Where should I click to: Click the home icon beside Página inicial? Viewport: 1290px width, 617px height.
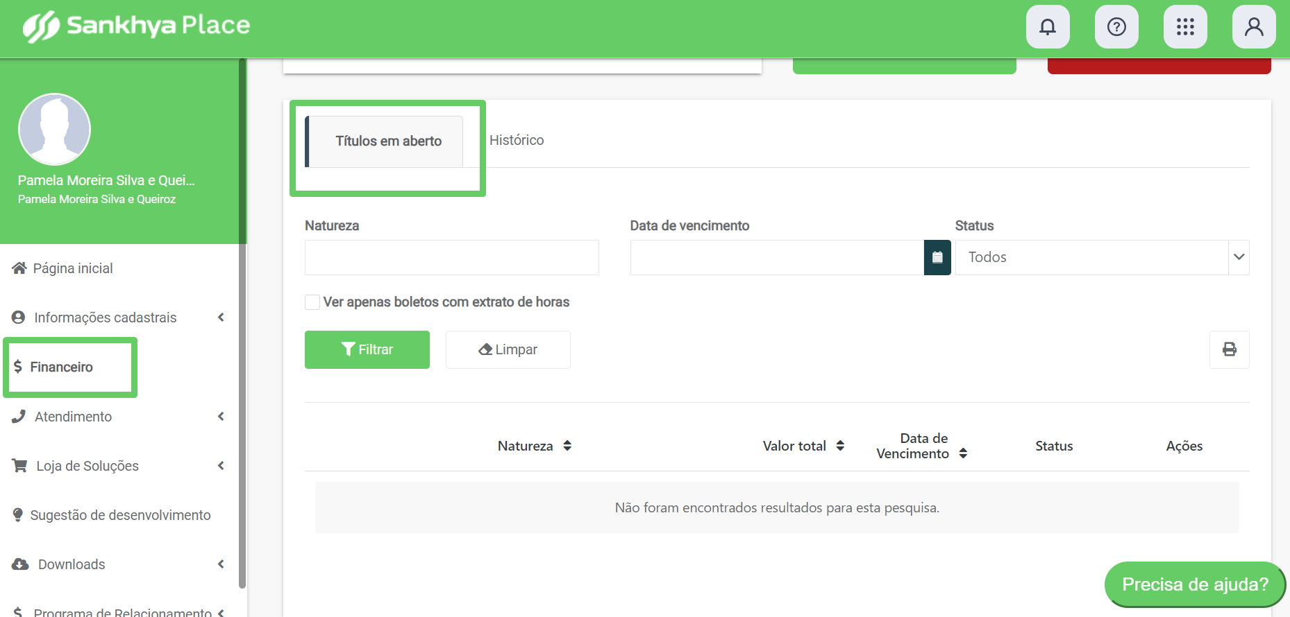[x=19, y=268]
